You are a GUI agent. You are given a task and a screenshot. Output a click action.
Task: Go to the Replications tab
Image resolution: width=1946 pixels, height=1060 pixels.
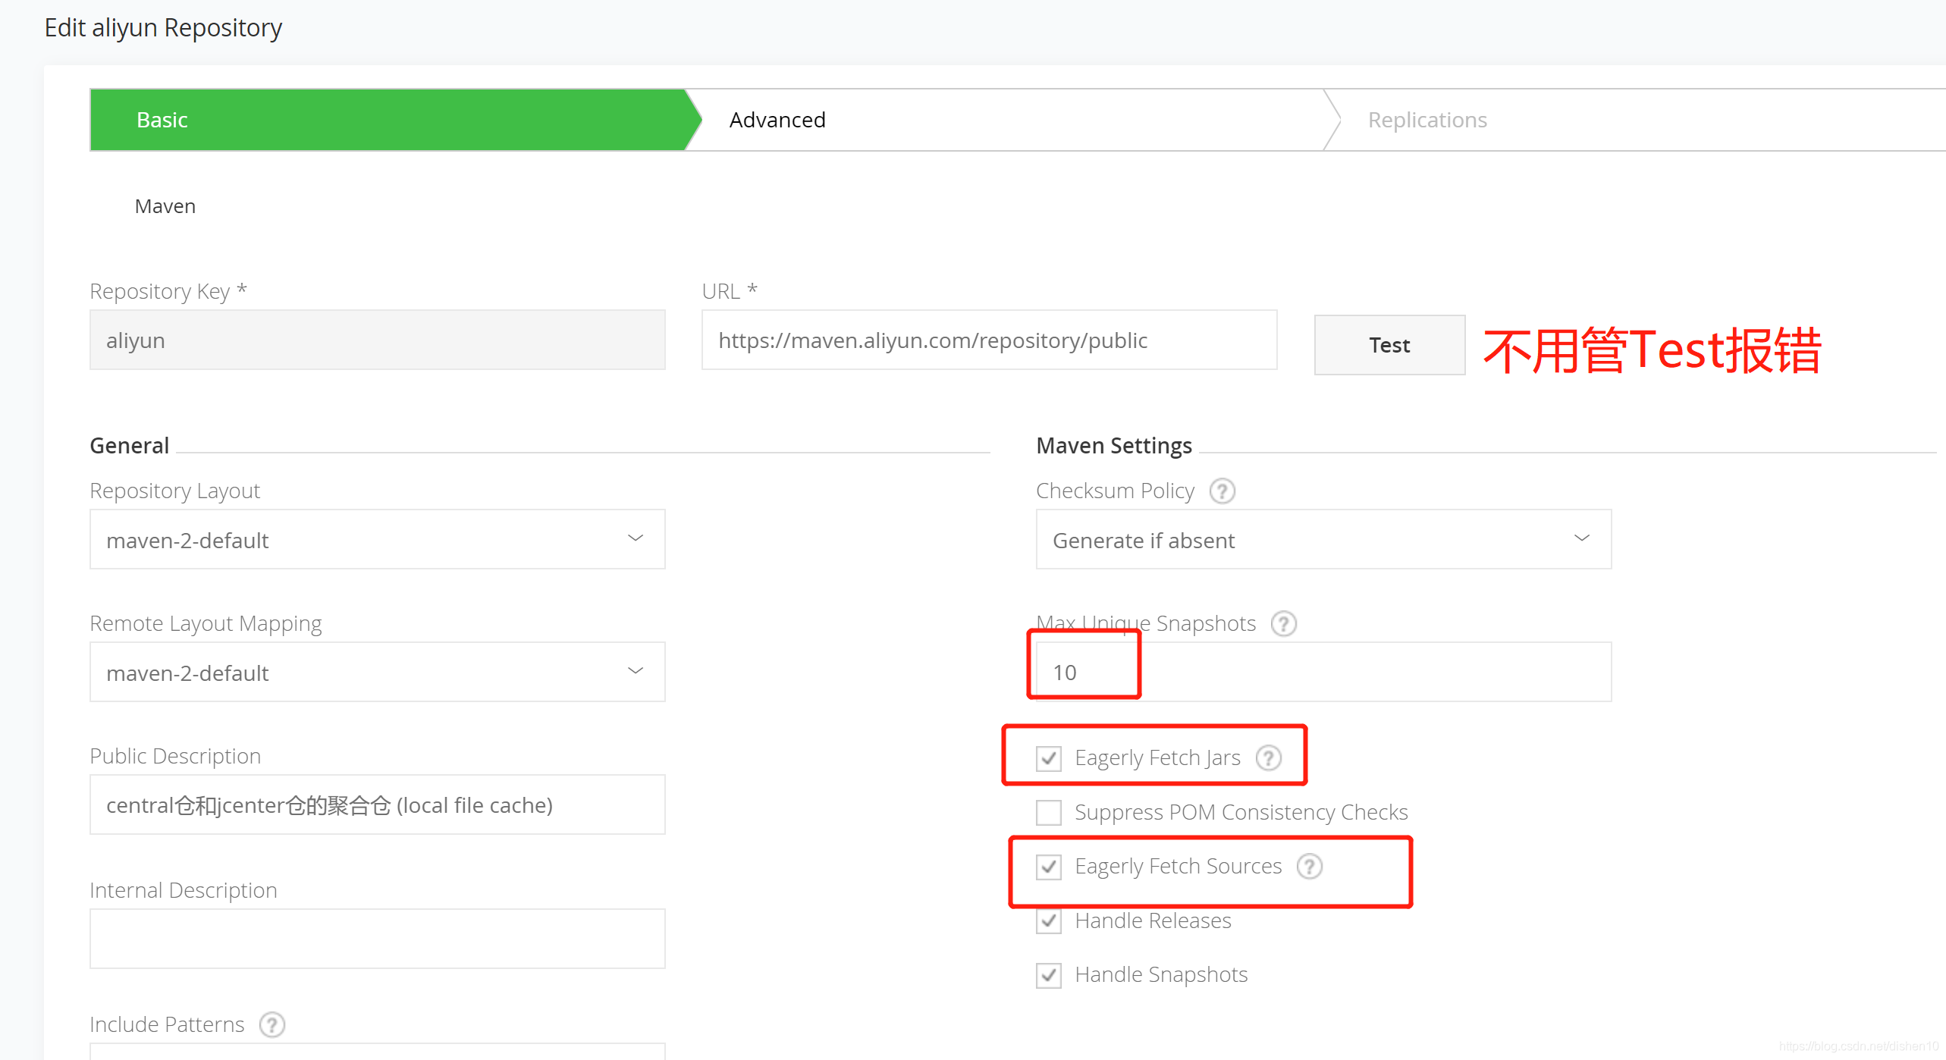pos(1427,120)
